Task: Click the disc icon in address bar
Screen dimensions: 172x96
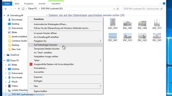Action: (23, 9)
